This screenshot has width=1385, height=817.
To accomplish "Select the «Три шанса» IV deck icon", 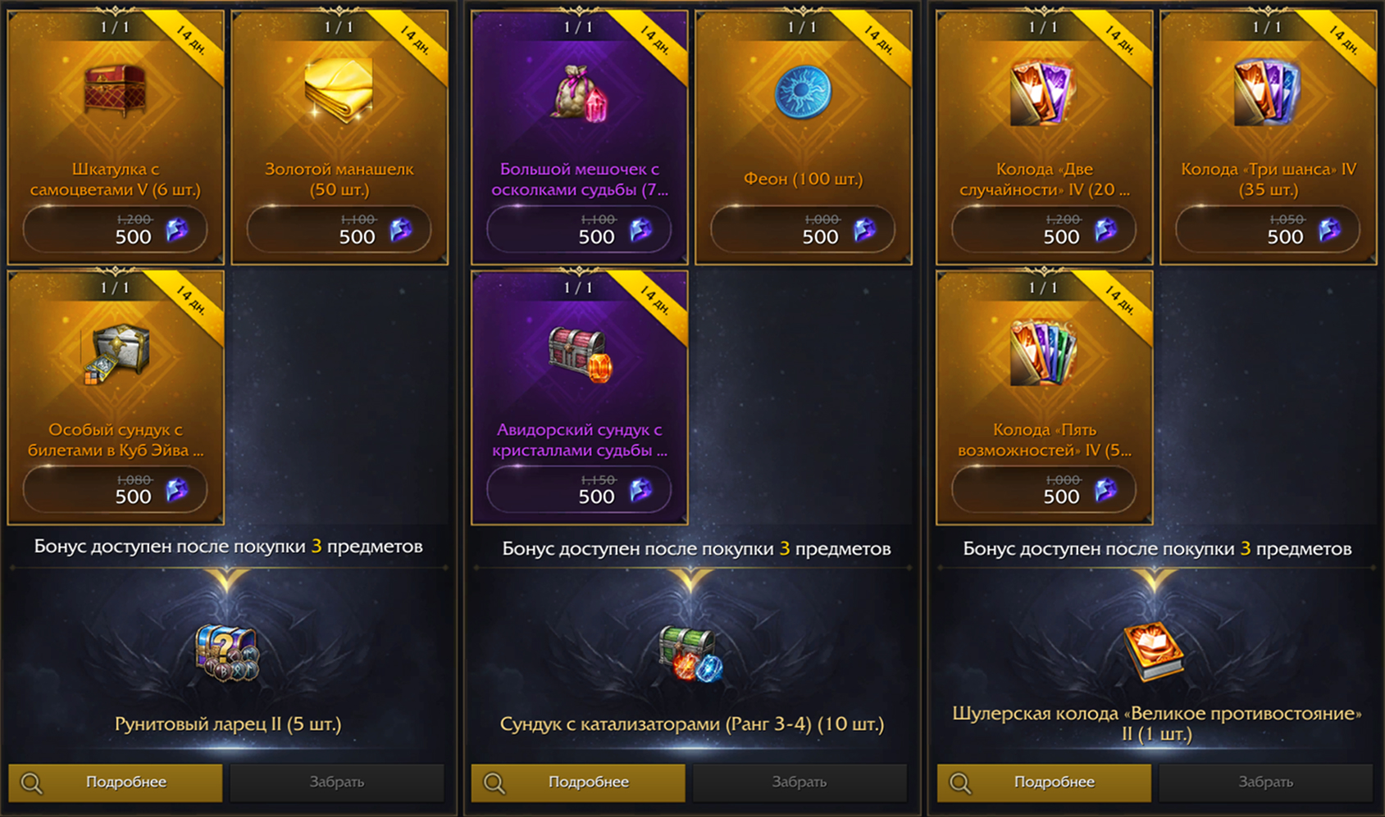I will pyautogui.click(x=1267, y=93).
